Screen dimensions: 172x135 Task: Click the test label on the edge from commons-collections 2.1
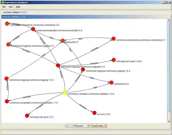(80, 39)
